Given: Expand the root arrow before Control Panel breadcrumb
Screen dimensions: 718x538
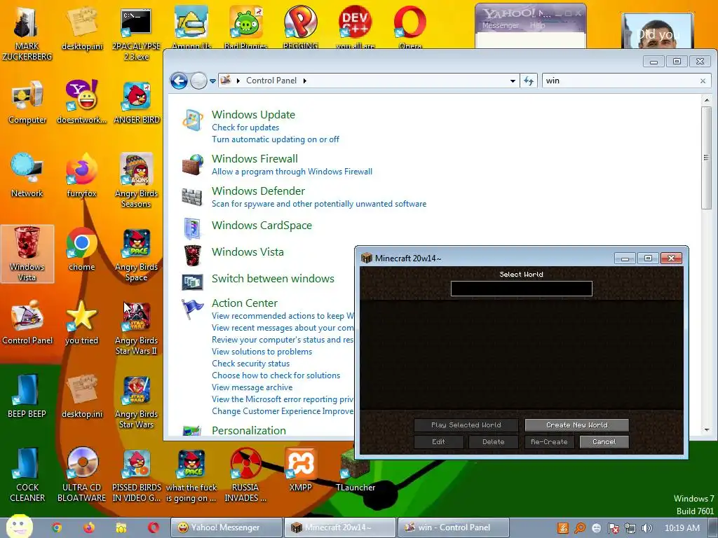Looking at the screenshot, I should tap(238, 81).
